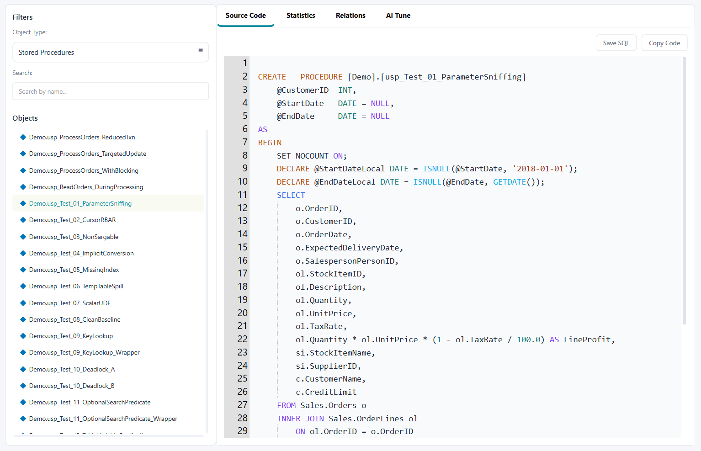Select Demo.usp_Test_07_ScalarUDF procedure

108,303
